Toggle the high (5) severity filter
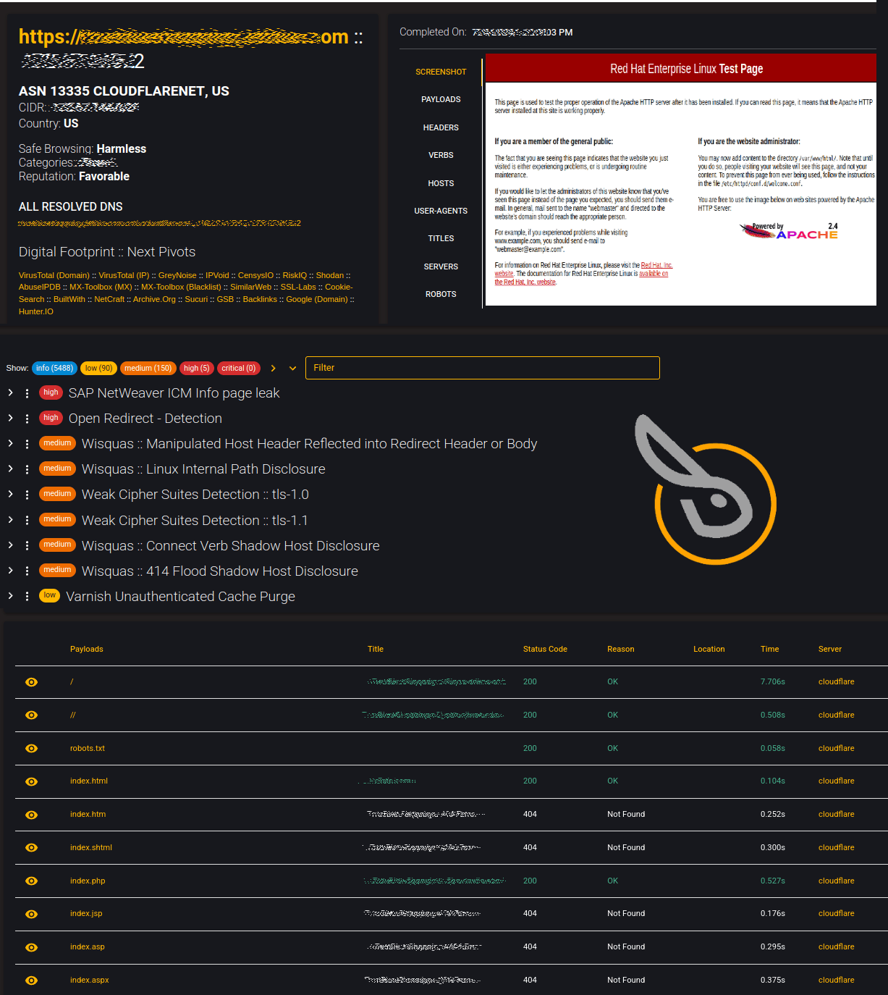The height and width of the screenshot is (995, 888). pyautogui.click(x=196, y=368)
